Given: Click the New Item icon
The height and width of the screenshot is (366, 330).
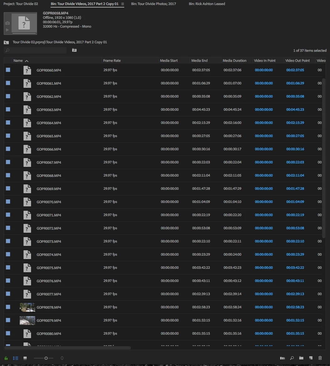Looking at the screenshot, I should (311, 358).
